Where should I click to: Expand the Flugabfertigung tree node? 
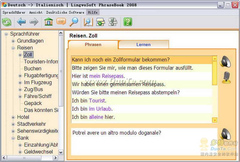tap(20, 76)
